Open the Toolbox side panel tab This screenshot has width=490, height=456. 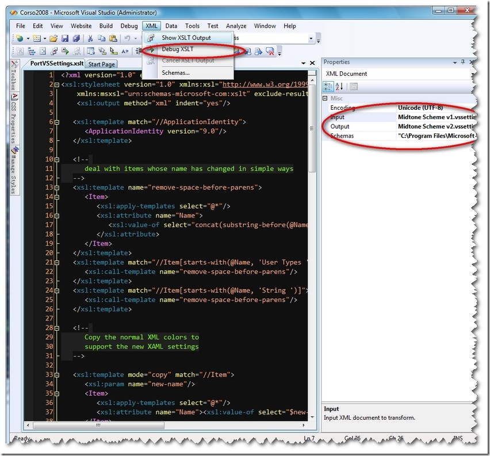[x=14, y=76]
